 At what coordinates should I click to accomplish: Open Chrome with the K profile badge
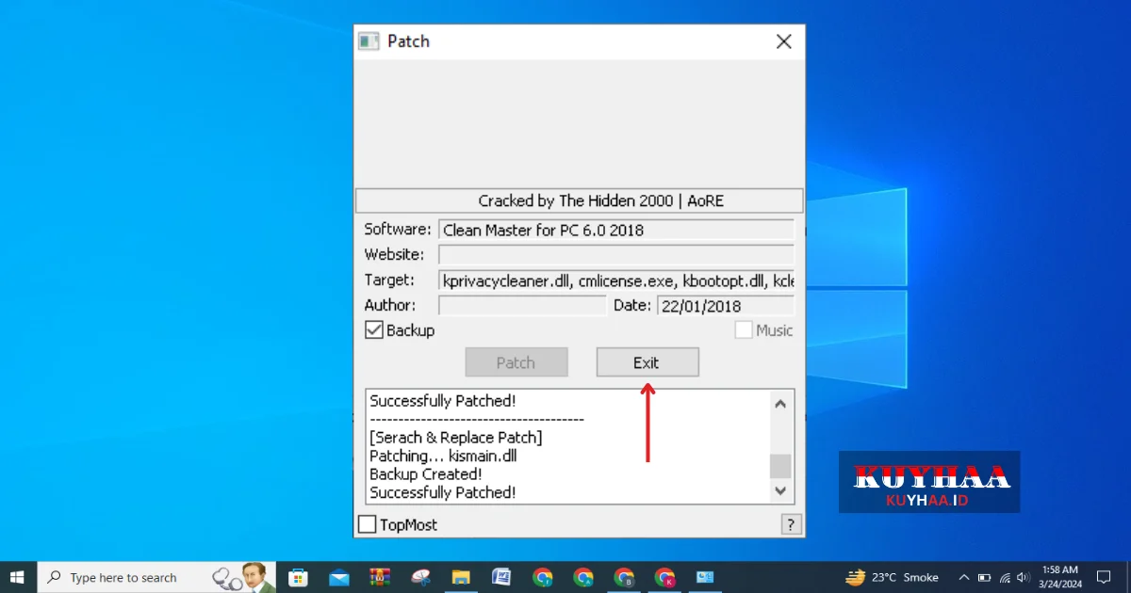pos(664,577)
